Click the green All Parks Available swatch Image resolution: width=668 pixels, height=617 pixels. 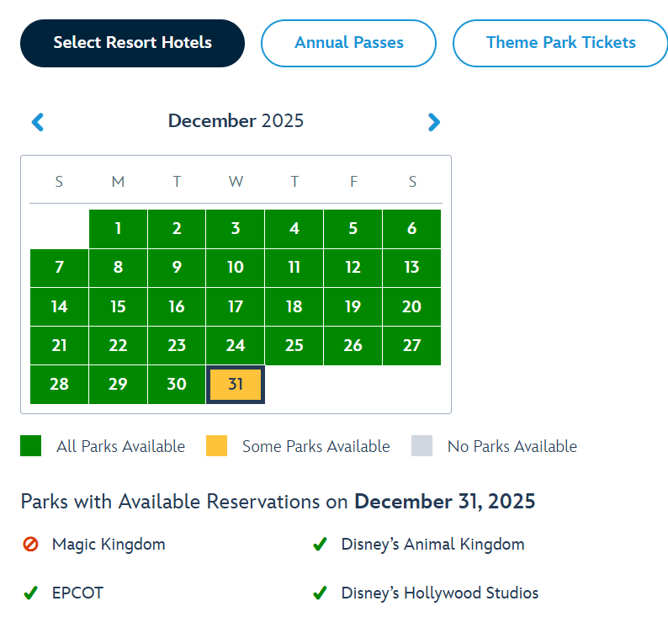31,446
